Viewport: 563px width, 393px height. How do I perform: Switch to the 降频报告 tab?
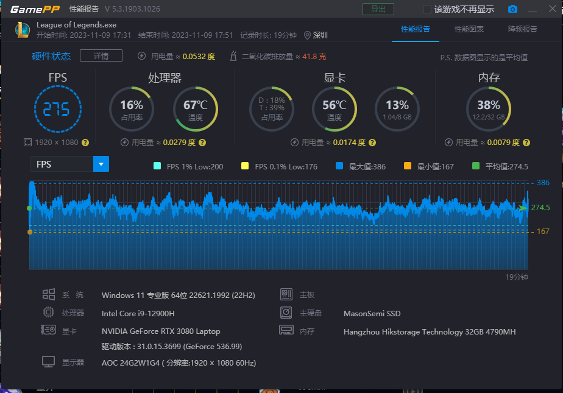pos(523,29)
